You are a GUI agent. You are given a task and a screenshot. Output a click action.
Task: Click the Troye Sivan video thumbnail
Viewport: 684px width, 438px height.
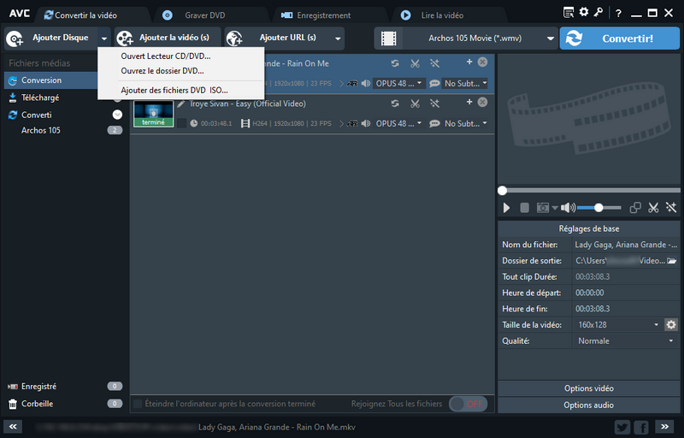[x=154, y=114]
